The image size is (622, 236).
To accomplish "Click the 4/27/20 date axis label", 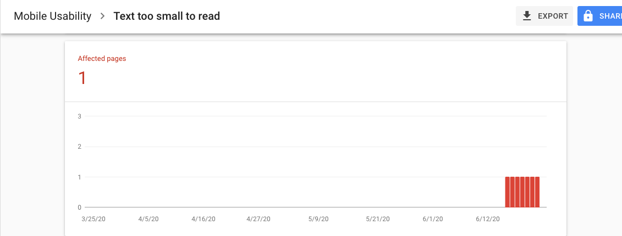I will (258, 219).
